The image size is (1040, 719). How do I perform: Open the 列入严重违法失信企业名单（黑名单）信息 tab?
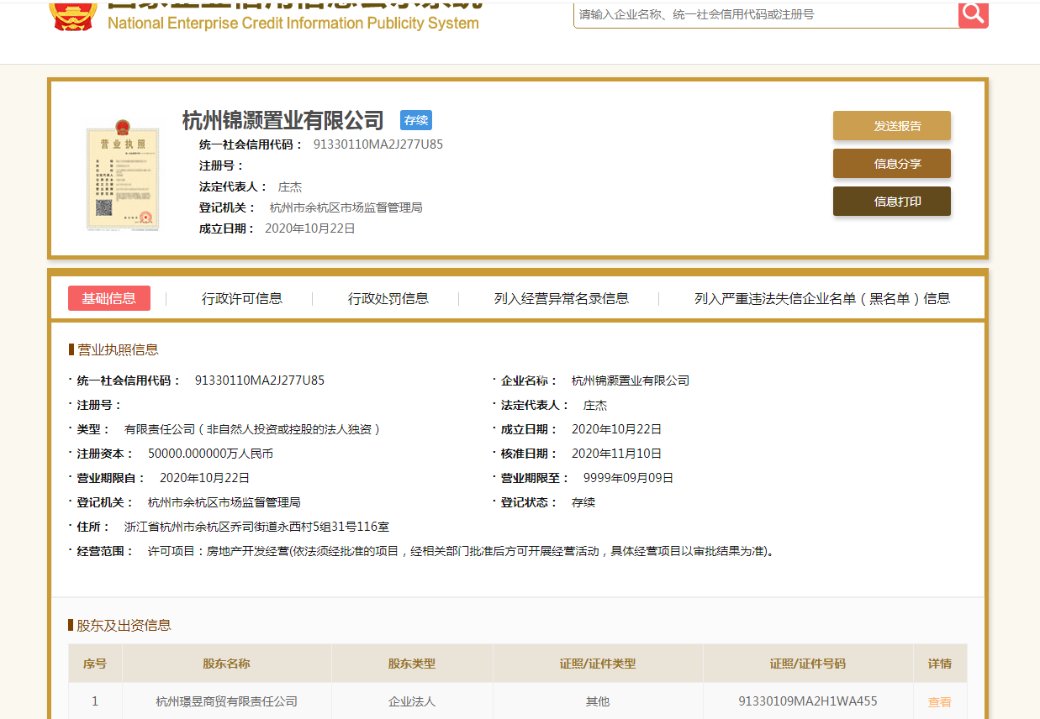tap(822, 298)
